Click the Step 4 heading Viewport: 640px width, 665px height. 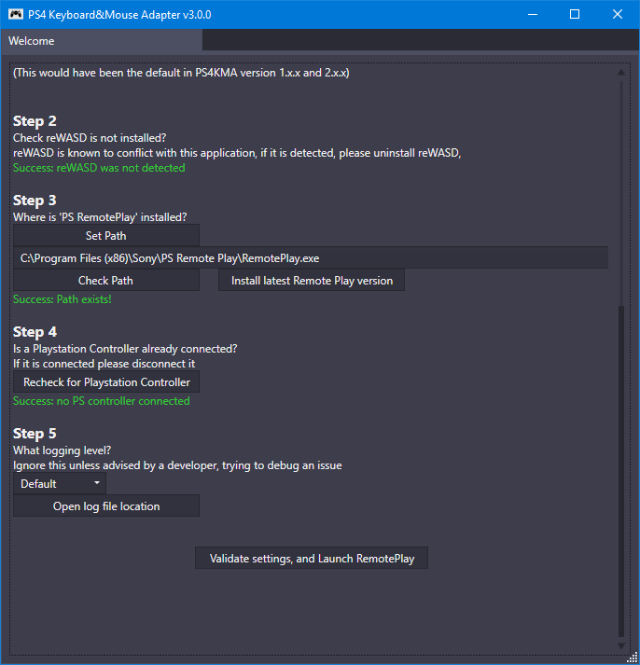point(35,332)
